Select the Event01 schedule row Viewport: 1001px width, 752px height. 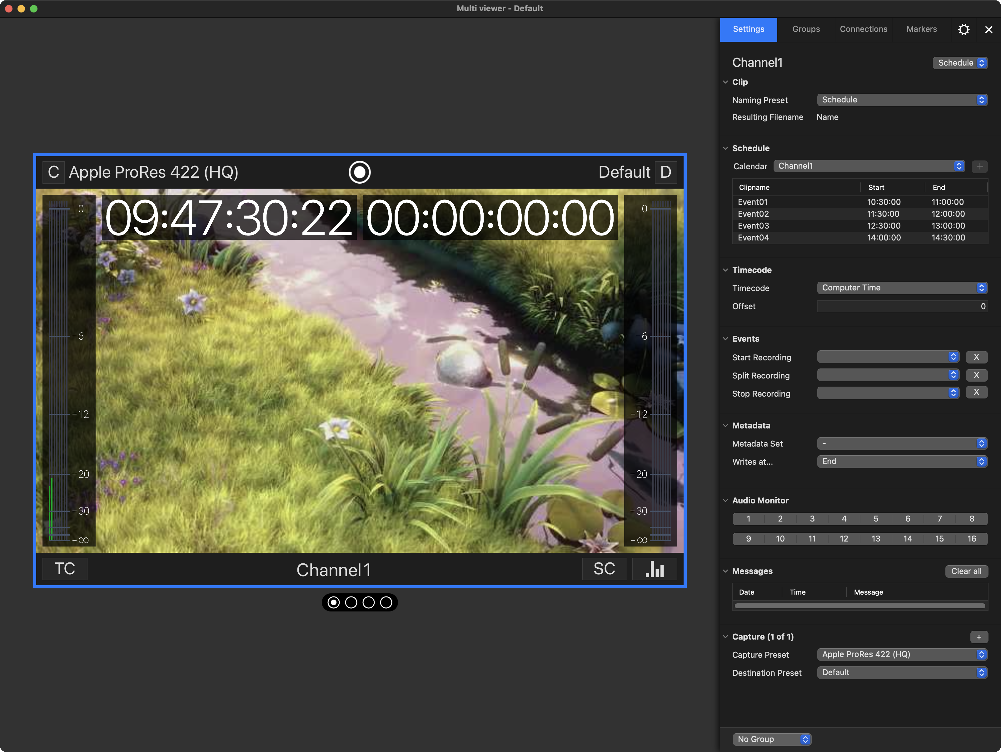[860, 202]
